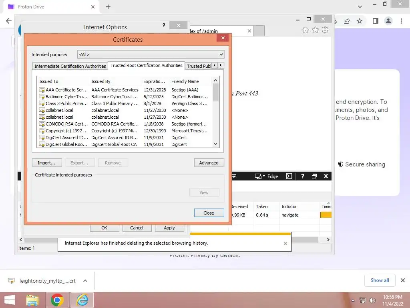Sort by Issued By column header
This screenshot has height=308, width=410.
pyautogui.click(x=115, y=81)
